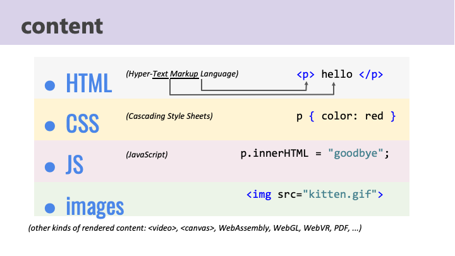This screenshot has height=256, width=455.
Task: Click the large CSS heading
Action: [82, 124]
